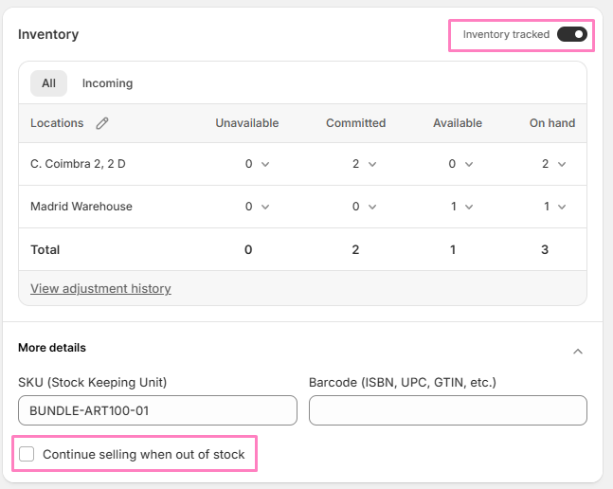Open View adjustment history link
613x489 pixels.
coord(100,288)
